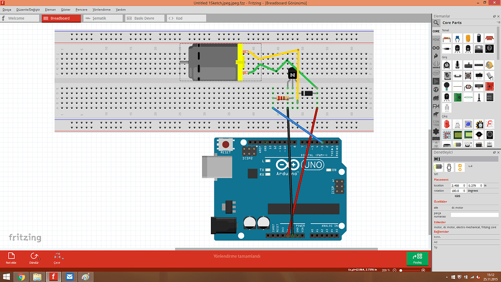Open the Dosya menu
Screen dimensions: 501x282
click(7, 10)
